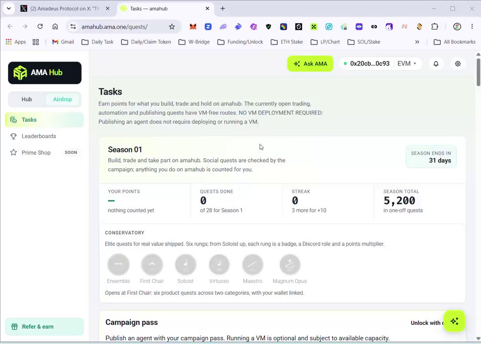Click the floating sparkle assistant button

(454, 321)
